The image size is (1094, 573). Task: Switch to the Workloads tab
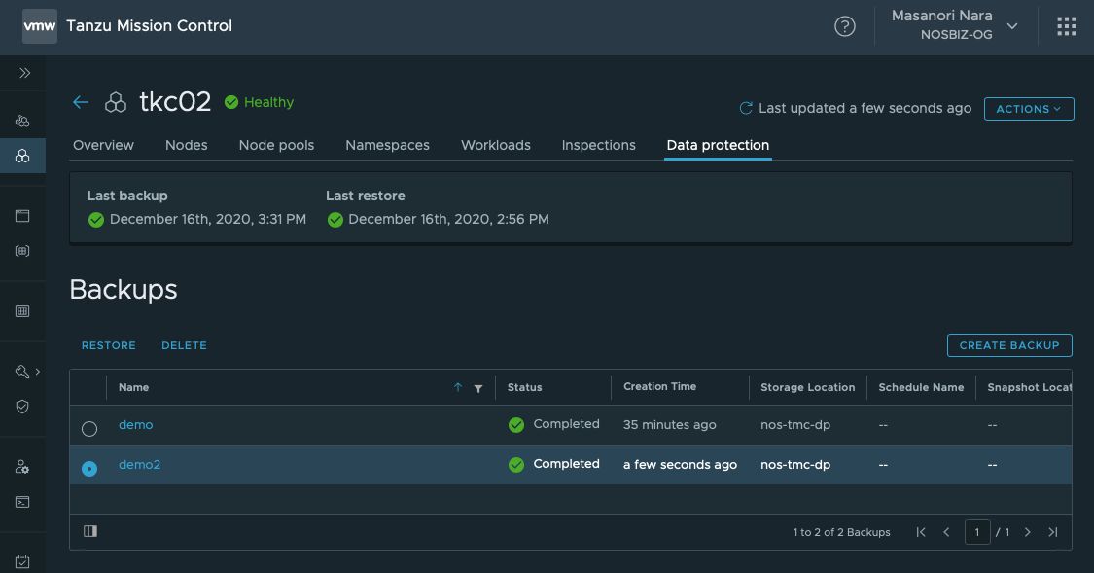(495, 145)
